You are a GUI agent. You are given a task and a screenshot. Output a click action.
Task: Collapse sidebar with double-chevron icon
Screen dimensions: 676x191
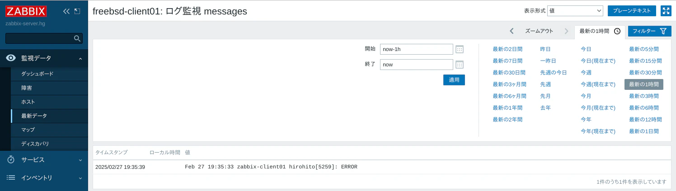click(66, 11)
